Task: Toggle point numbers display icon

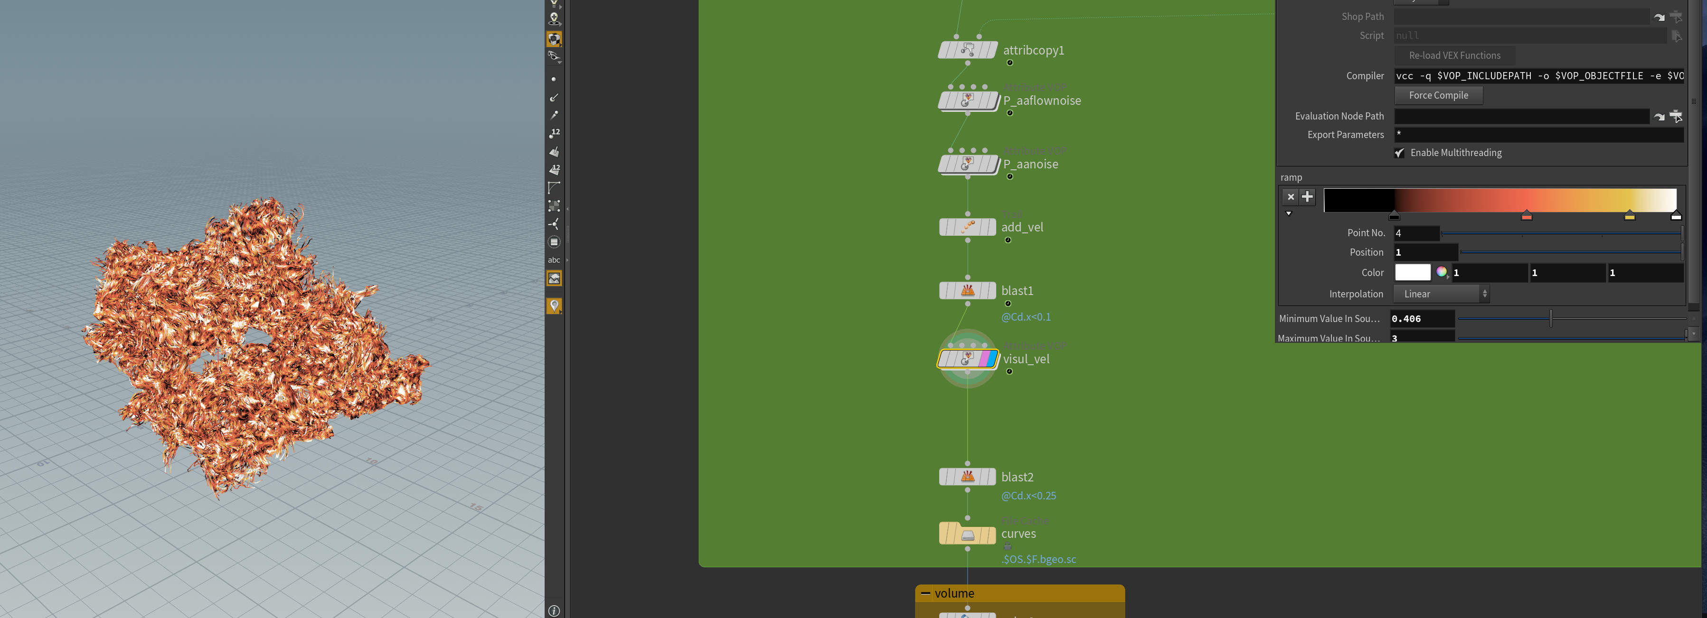Action: 554,134
